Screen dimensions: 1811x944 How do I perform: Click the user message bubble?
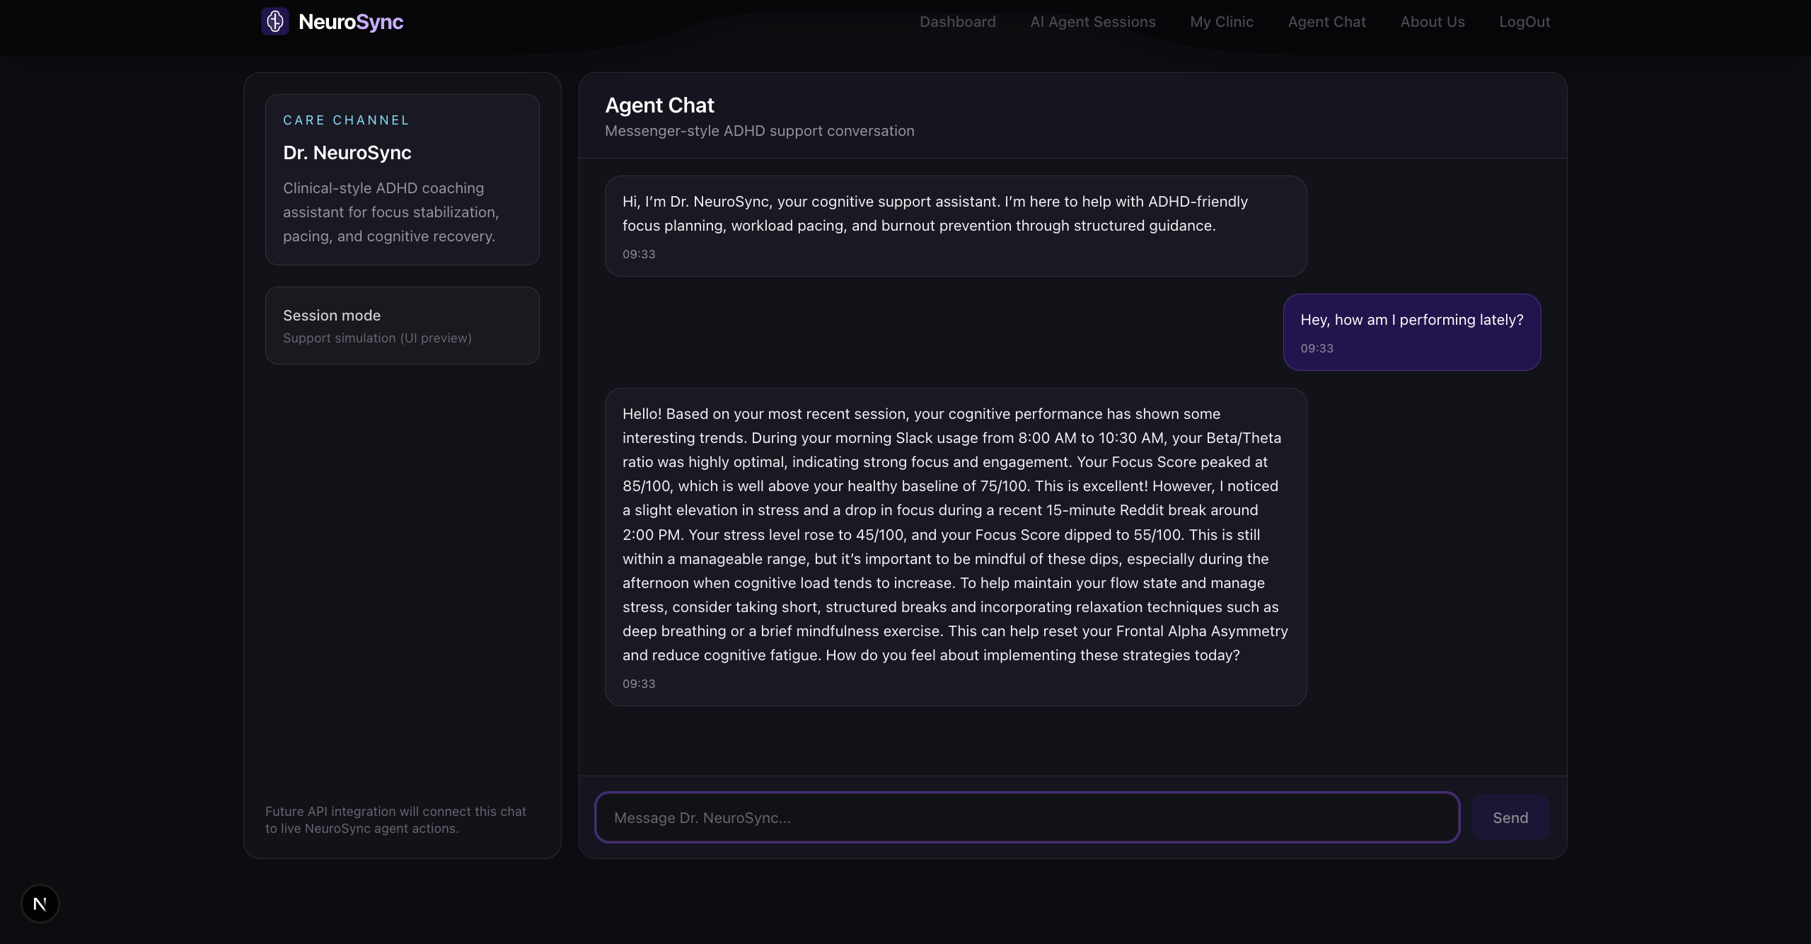(x=1411, y=332)
